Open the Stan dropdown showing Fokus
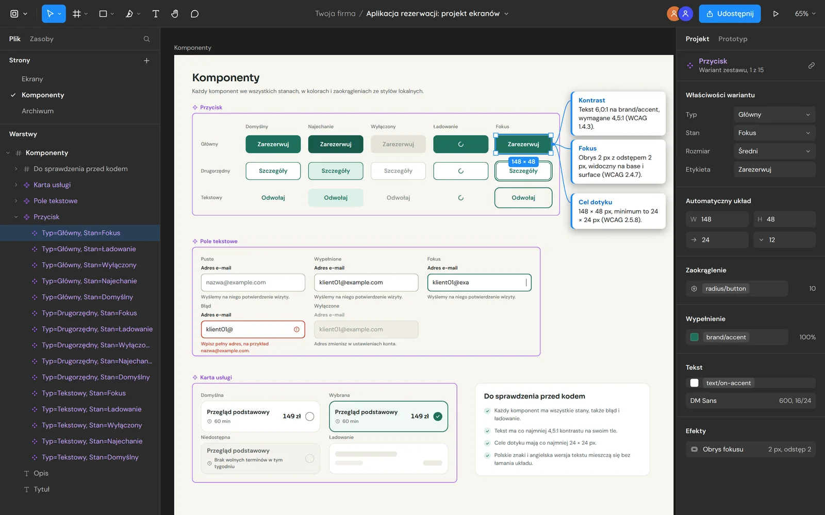825x515 pixels. (x=774, y=133)
